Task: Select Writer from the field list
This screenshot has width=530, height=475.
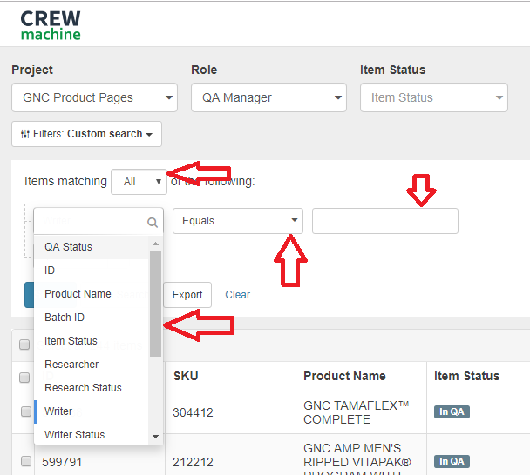Action: click(92, 411)
